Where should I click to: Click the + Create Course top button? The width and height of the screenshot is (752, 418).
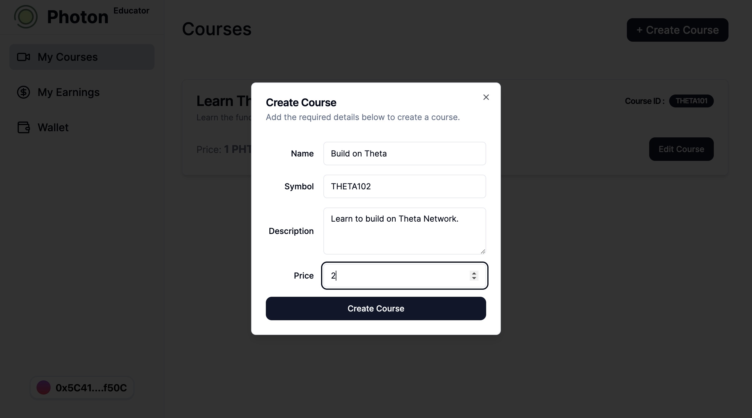pos(677,30)
